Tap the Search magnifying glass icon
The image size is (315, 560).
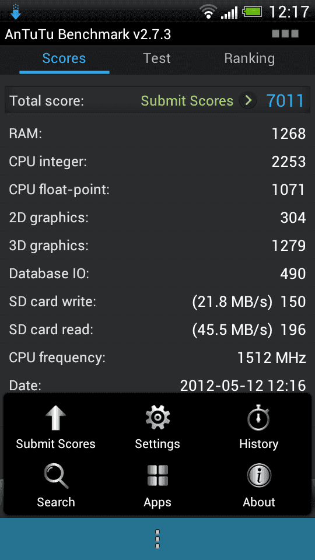pos(56,476)
